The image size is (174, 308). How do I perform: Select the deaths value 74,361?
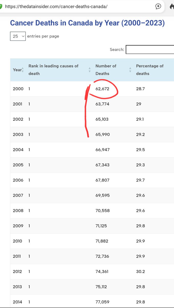pyautogui.click(x=102, y=272)
